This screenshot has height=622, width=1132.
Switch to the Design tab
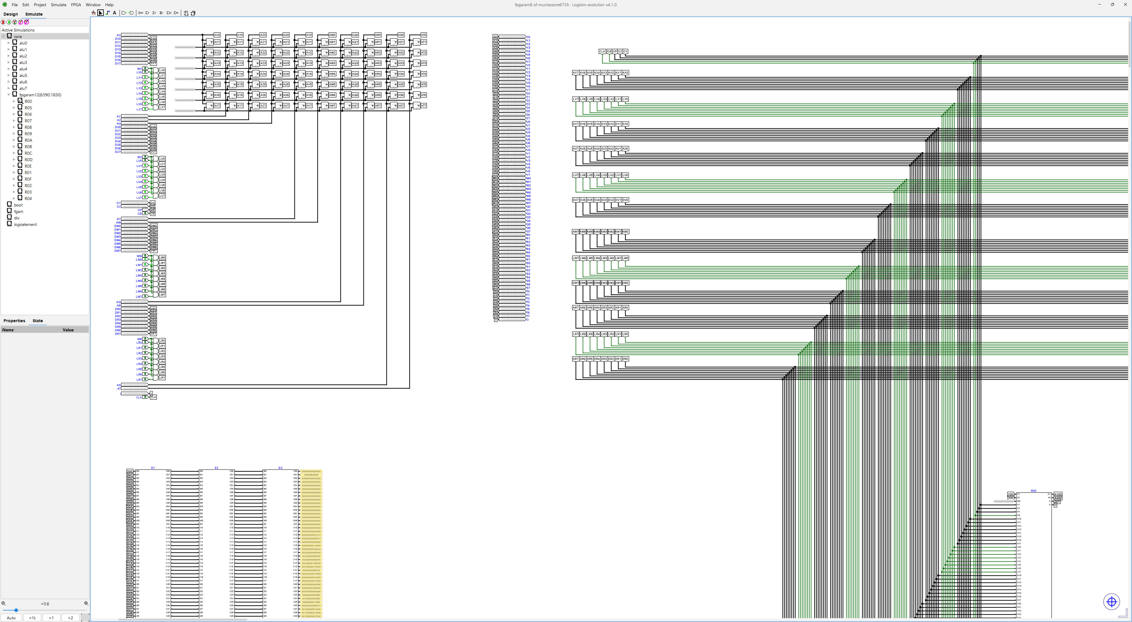tap(11, 14)
